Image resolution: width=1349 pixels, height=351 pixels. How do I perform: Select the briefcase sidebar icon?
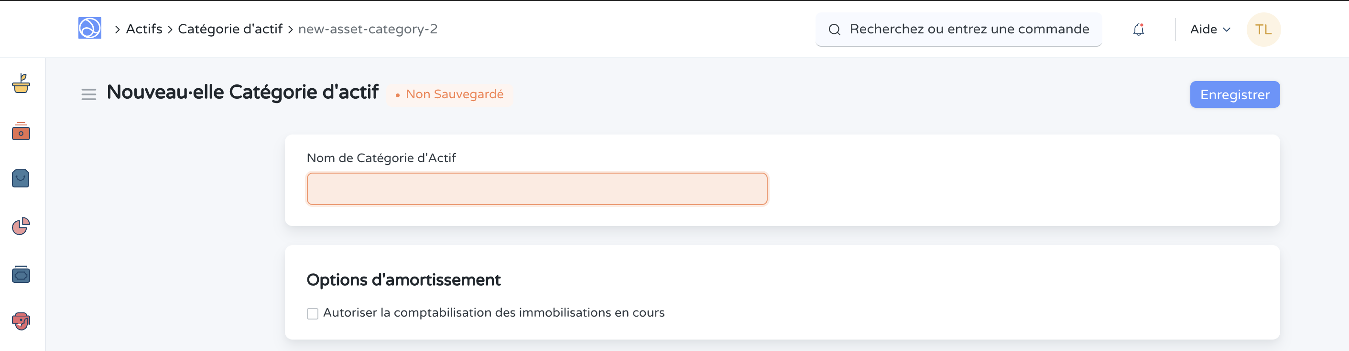point(20,274)
